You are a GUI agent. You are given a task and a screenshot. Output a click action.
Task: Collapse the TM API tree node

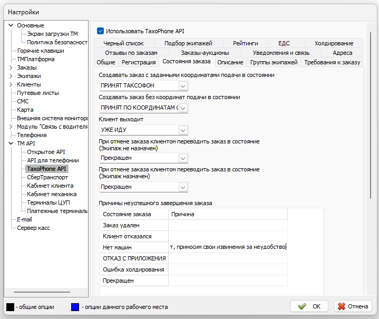(x=11, y=143)
